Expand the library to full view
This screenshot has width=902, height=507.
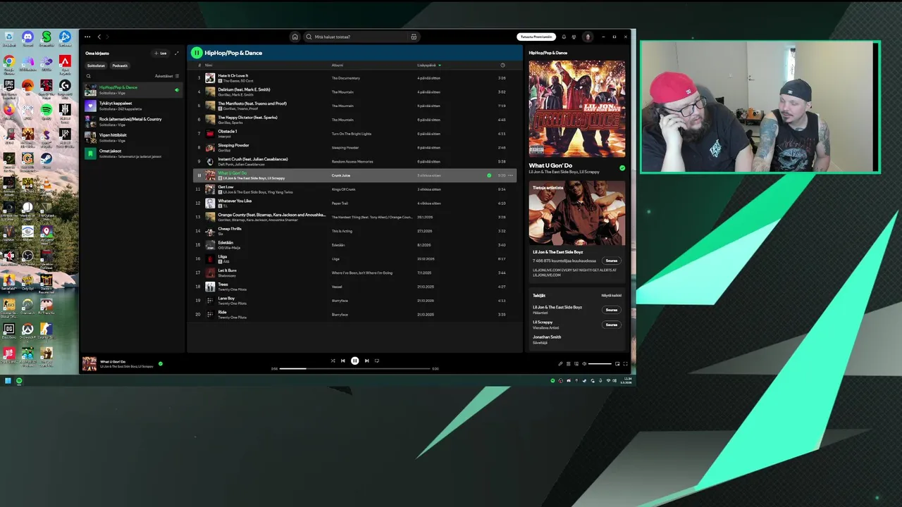176,53
